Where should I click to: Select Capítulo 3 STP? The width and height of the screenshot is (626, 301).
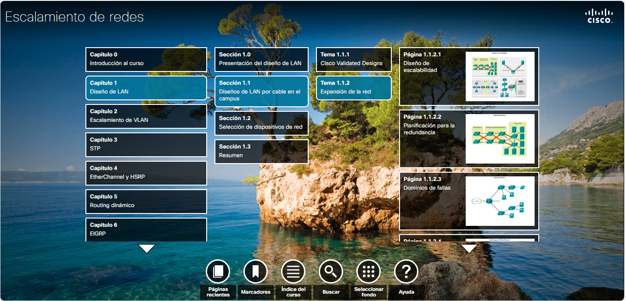click(146, 145)
